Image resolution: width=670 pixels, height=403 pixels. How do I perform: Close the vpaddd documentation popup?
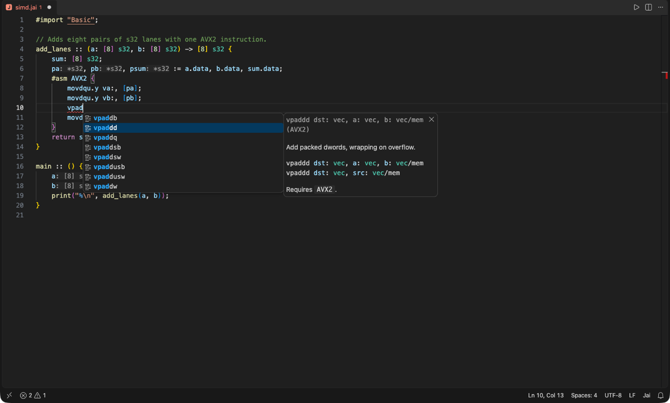point(431,119)
